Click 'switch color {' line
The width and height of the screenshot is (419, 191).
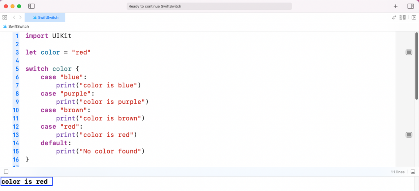tap(52, 69)
